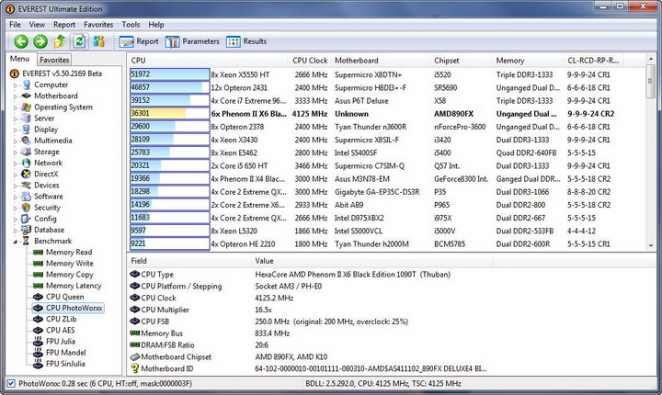This screenshot has width=662, height=395.
Task: Click the green Back arrow icon
Action: click(21, 41)
